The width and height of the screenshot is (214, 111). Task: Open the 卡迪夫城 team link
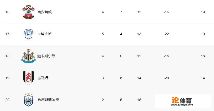pyautogui.click(x=45, y=34)
